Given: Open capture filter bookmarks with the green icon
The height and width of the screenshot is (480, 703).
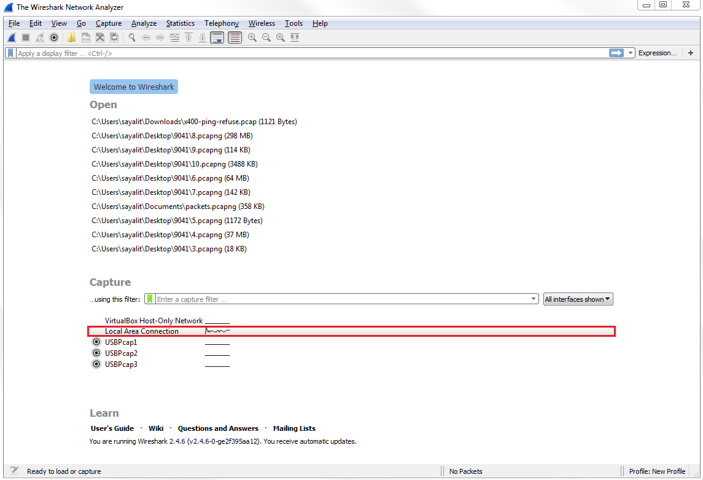Looking at the screenshot, I should point(150,299).
